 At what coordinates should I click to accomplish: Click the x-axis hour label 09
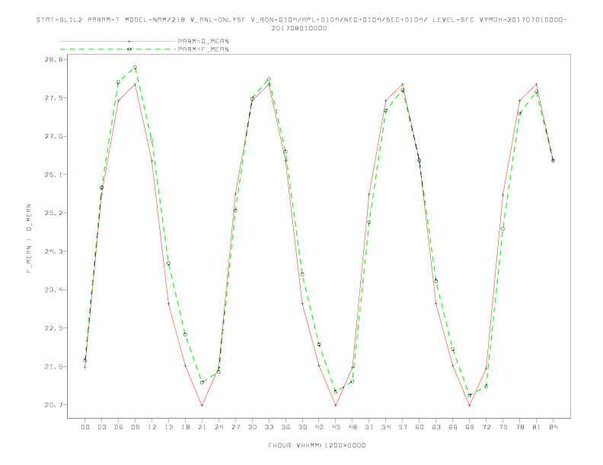pos(135,427)
